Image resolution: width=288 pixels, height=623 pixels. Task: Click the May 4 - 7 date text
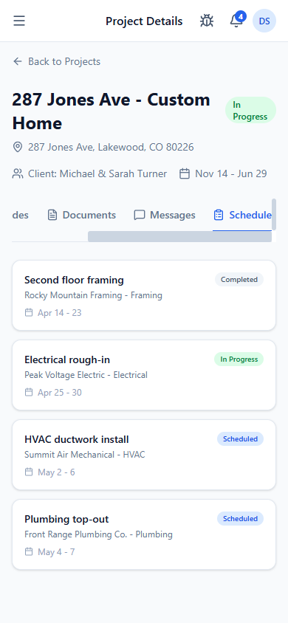(56, 553)
